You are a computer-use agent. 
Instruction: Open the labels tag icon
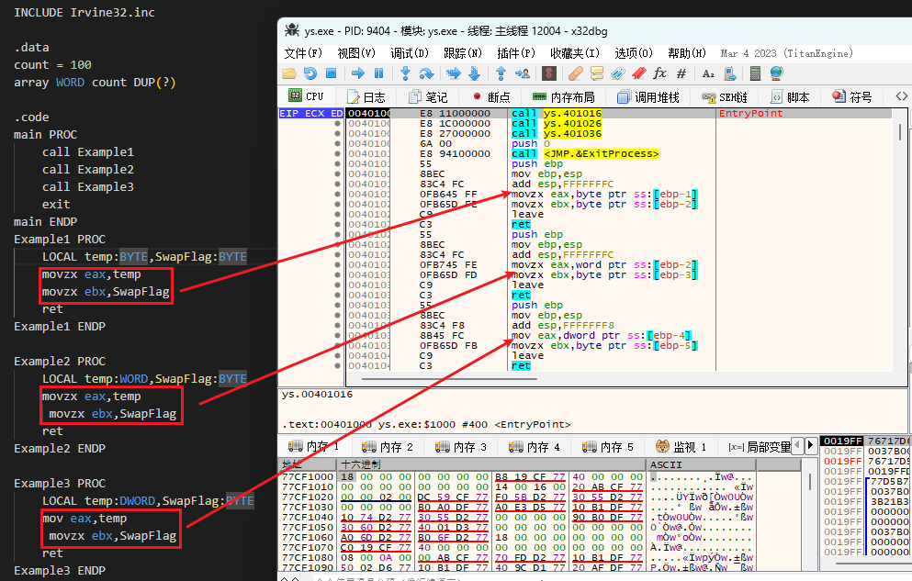pyautogui.click(x=618, y=73)
